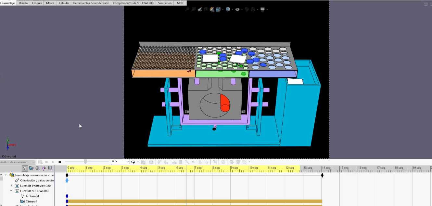432x206 pixels.
Task: Click the Cámara1 orange timeline bar
Action: pyautogui.click(x=195, y=201)
